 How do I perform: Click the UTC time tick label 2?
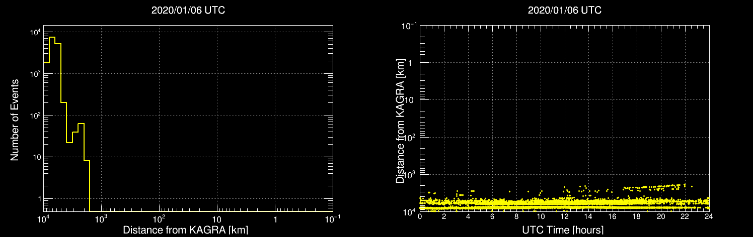pos(444,216)
